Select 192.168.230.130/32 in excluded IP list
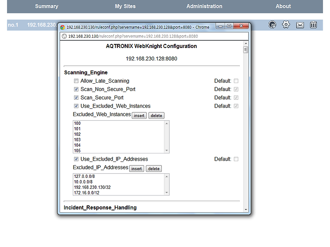 [119, 188]
